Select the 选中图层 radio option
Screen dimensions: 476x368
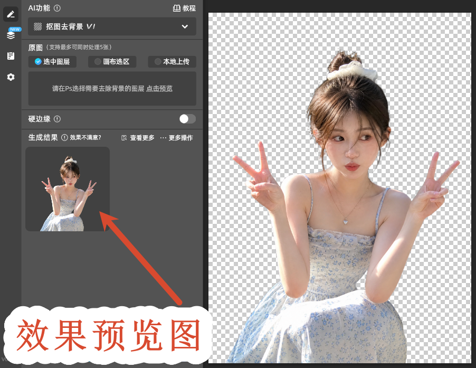click(52, 62)
